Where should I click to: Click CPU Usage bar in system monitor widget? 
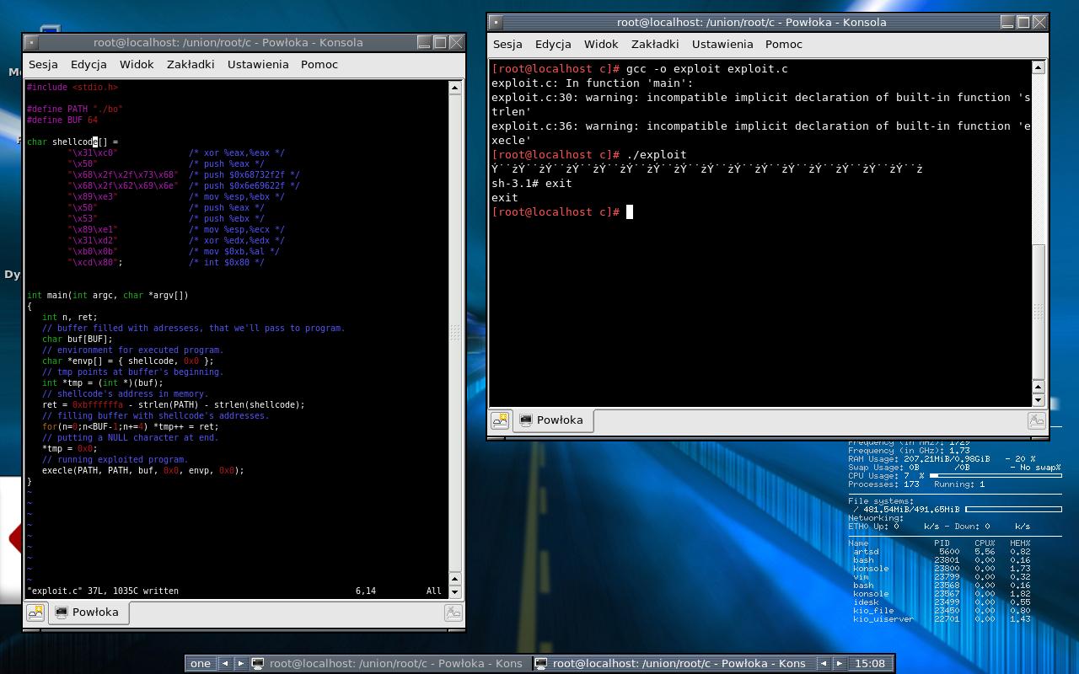click(996, 476)
